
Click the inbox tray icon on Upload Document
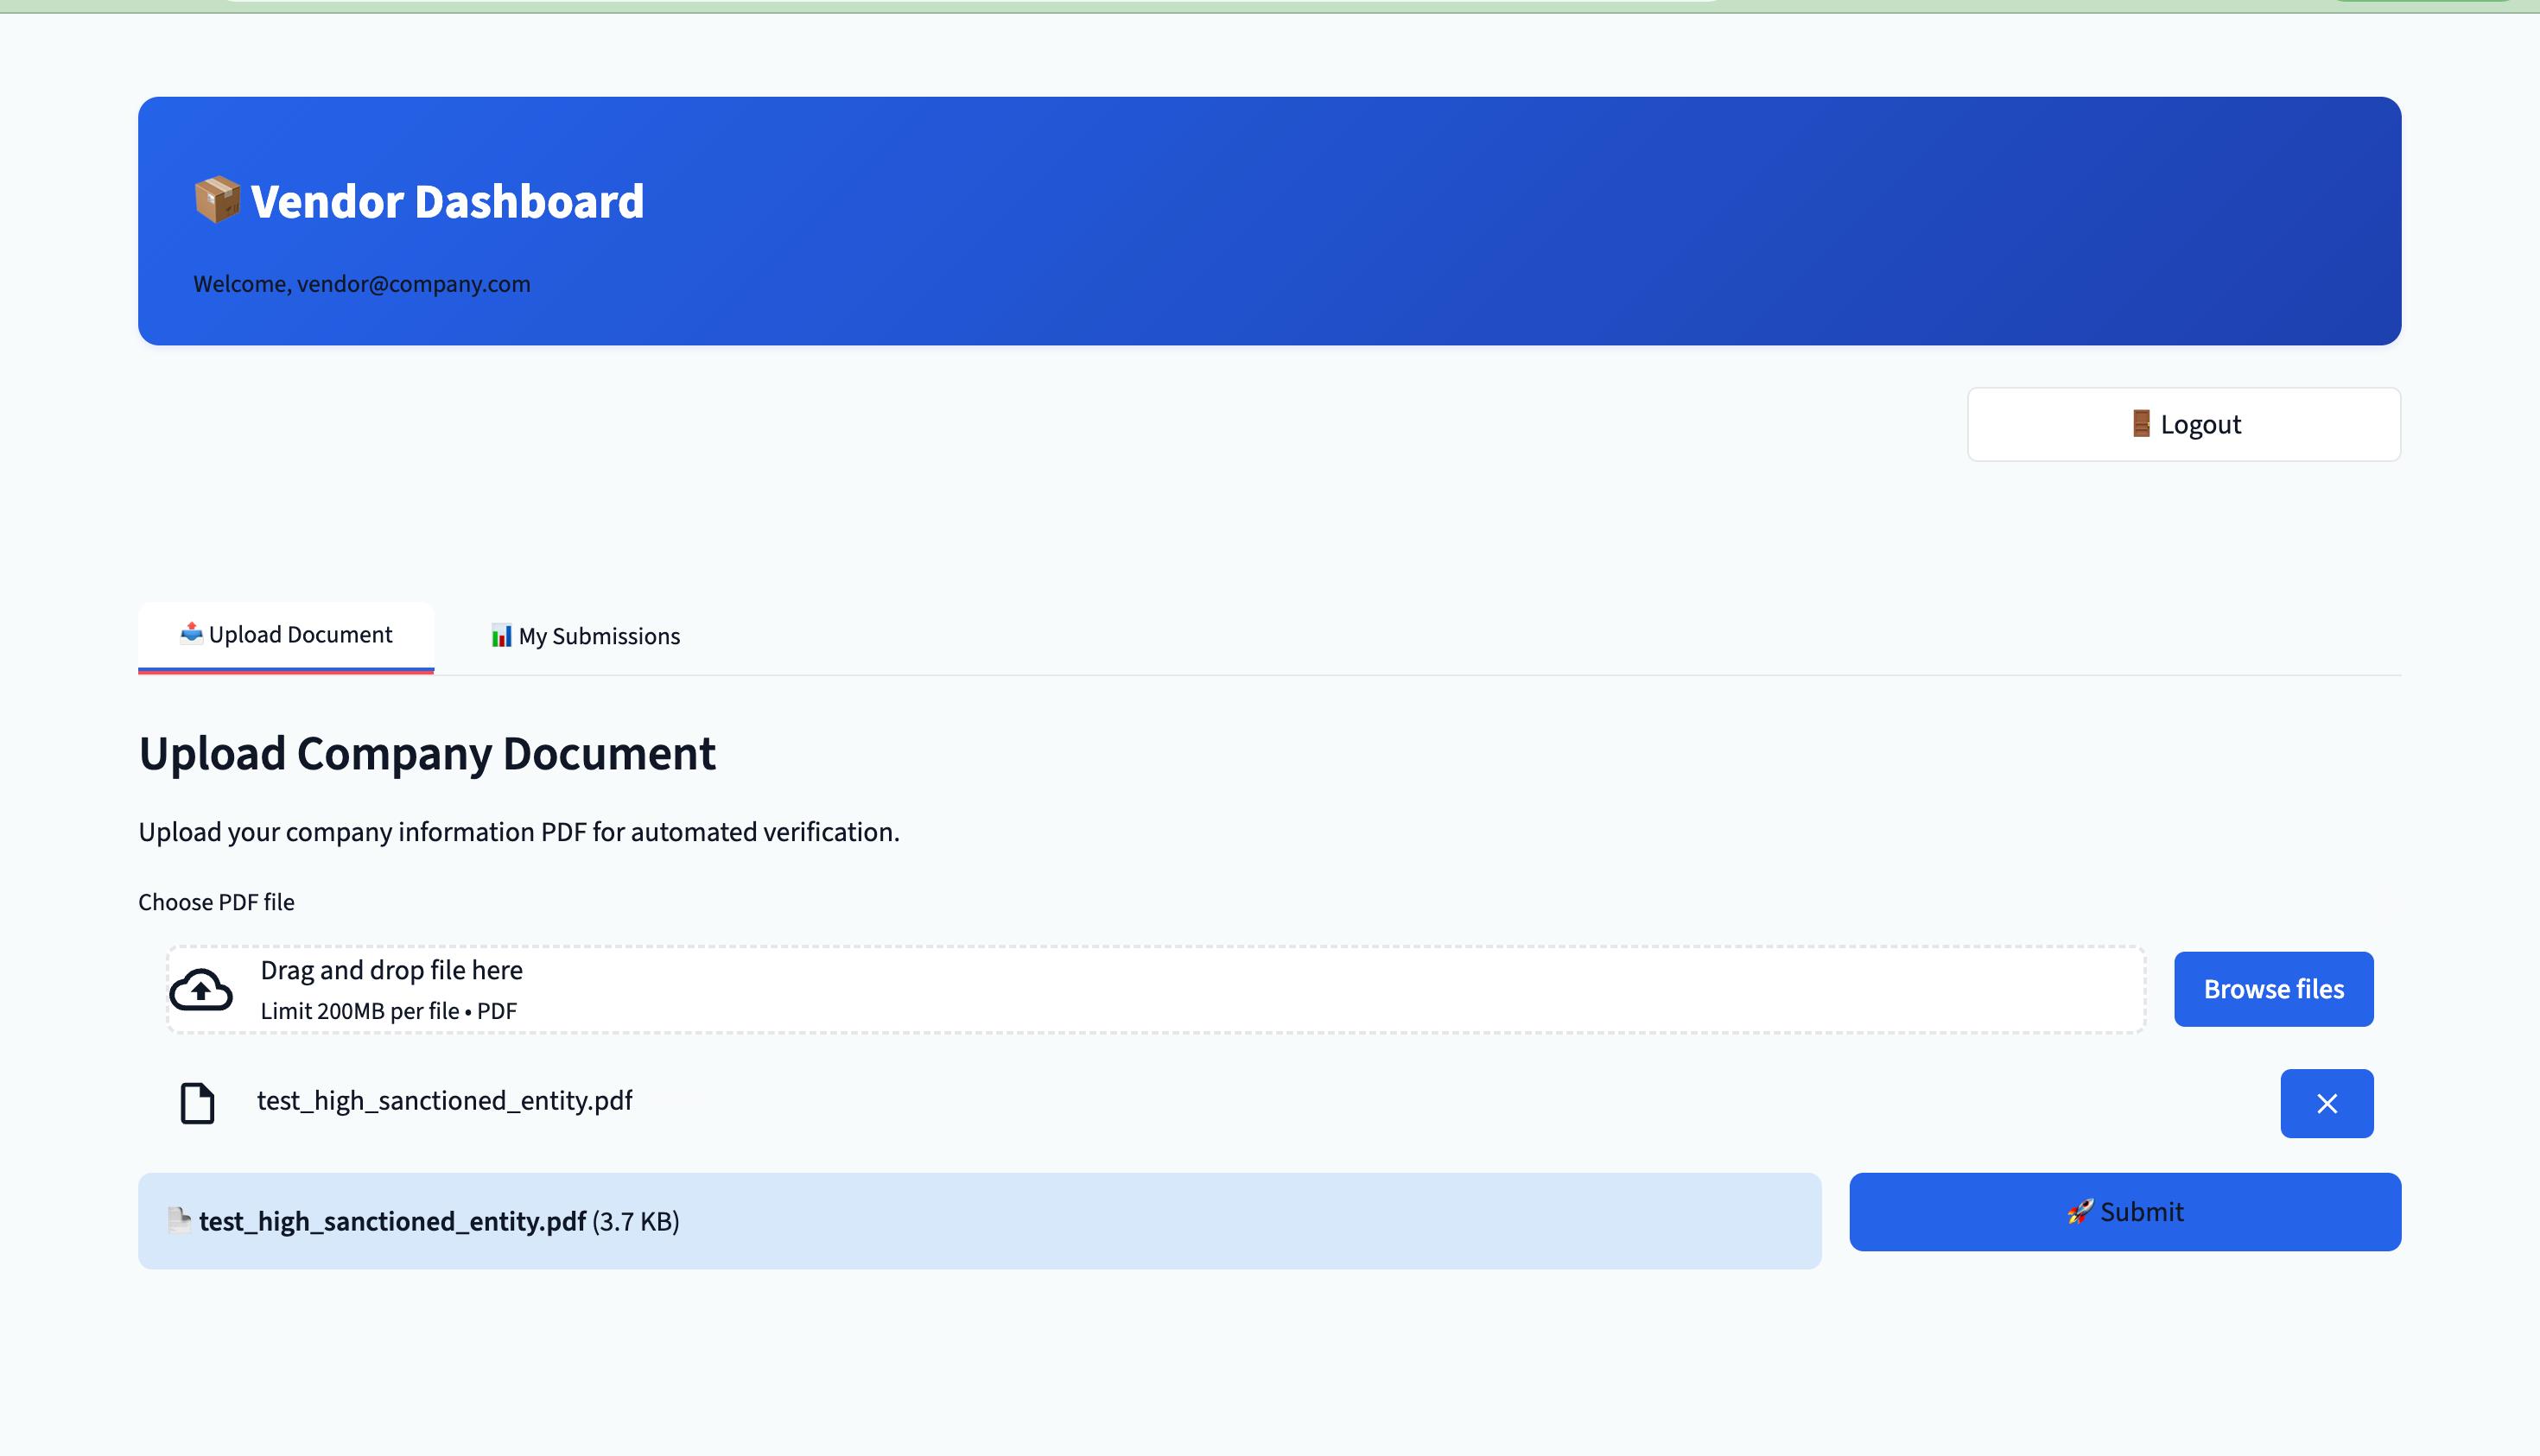pos(191,633)
